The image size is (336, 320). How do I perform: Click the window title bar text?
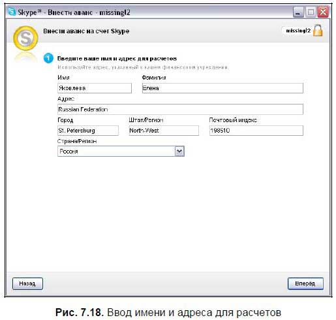(x=74, y=12)
